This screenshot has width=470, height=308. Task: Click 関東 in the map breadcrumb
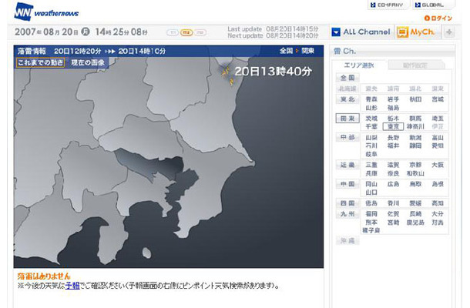(x=308, y=51)
